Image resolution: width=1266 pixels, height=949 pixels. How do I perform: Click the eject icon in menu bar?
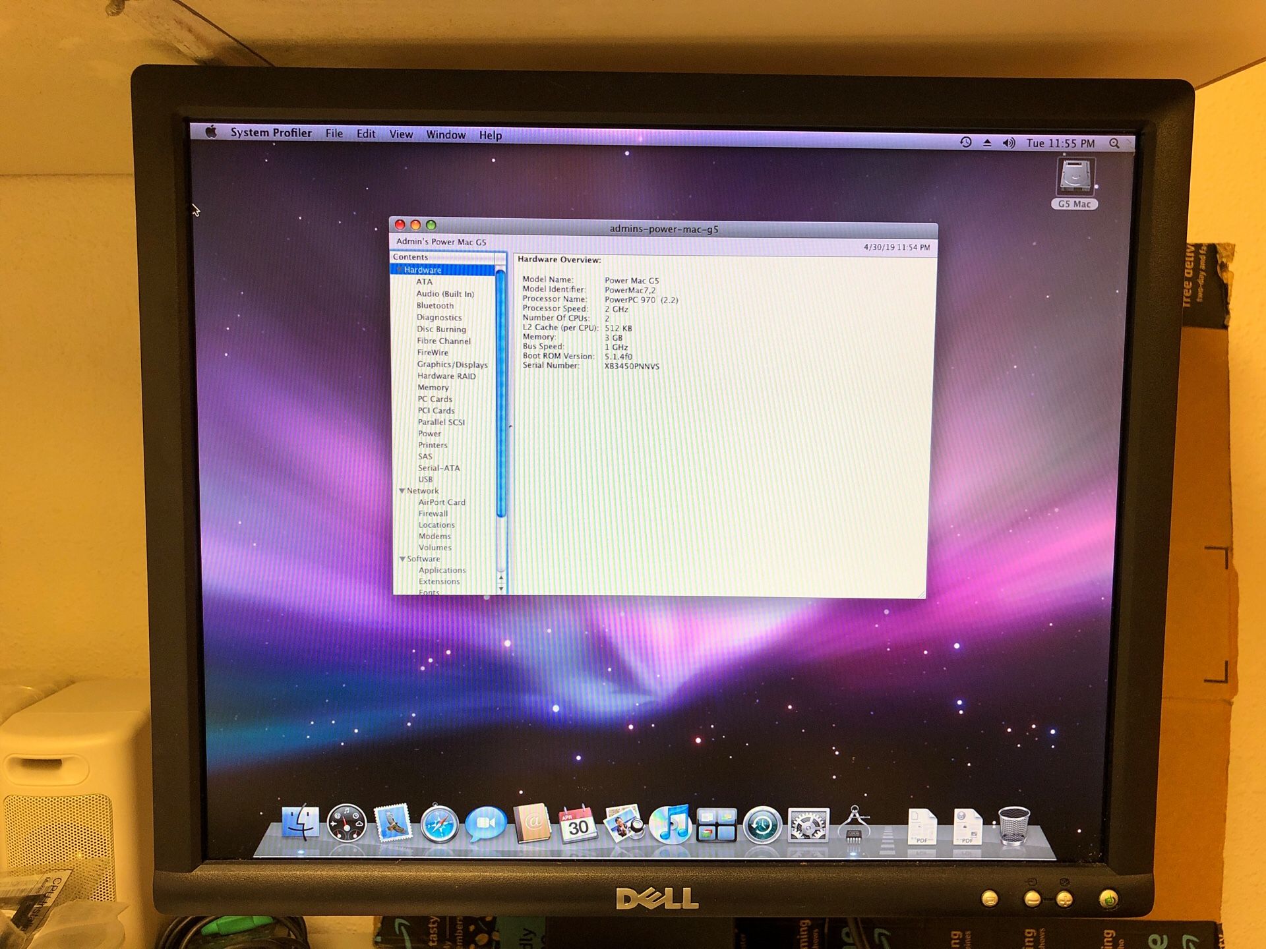[987, 142]
